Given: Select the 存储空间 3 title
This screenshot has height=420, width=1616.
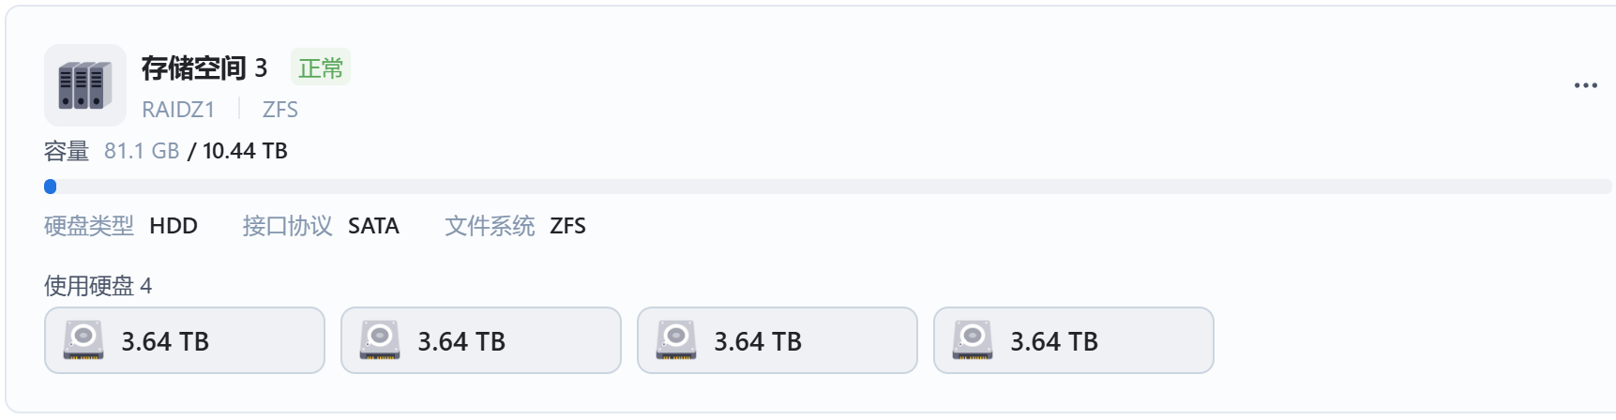Looking at the screenshot, I should (x=204, y=67).
